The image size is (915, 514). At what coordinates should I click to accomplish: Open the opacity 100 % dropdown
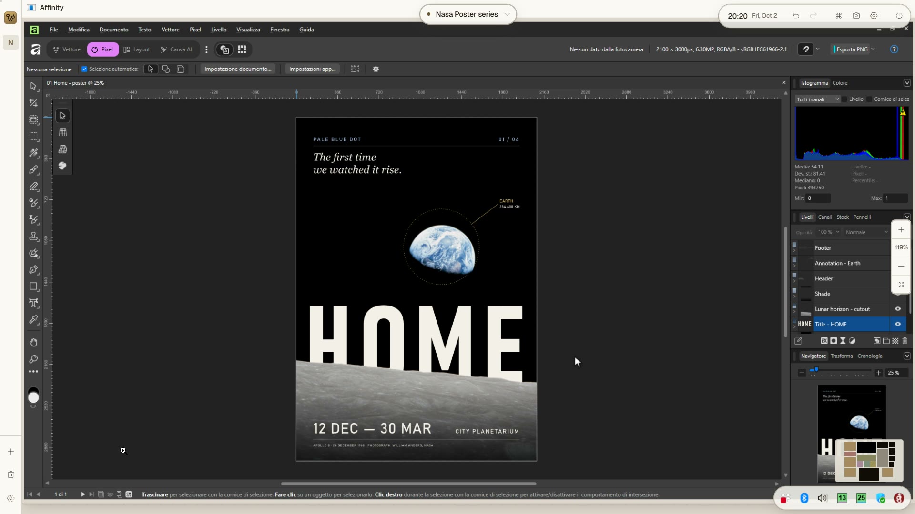click(828, 232)
